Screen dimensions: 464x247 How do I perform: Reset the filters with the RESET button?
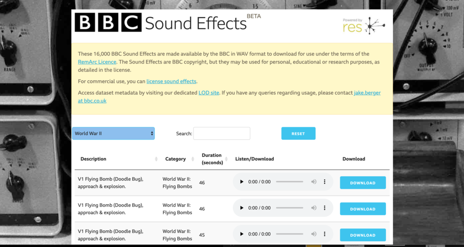pos(298,133)
